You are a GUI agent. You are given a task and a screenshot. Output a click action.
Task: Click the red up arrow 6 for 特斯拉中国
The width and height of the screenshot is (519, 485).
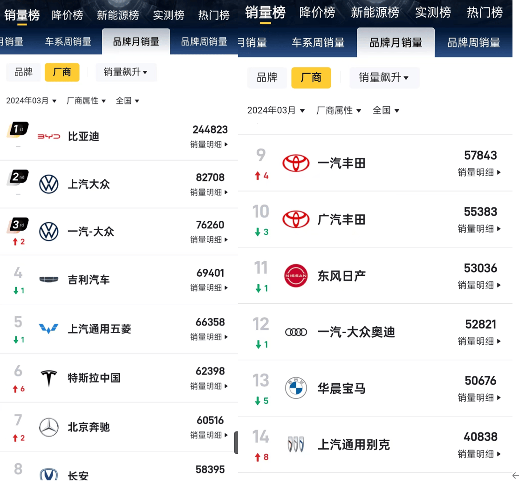tap(19, 389)
